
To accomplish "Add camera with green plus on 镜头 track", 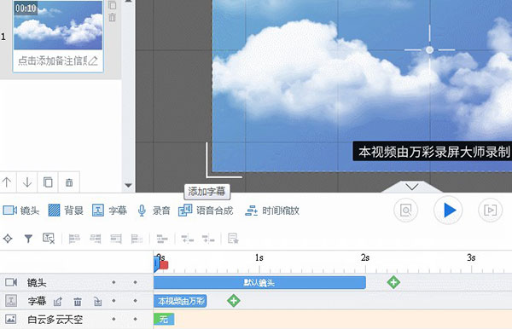I will (393, 282).
